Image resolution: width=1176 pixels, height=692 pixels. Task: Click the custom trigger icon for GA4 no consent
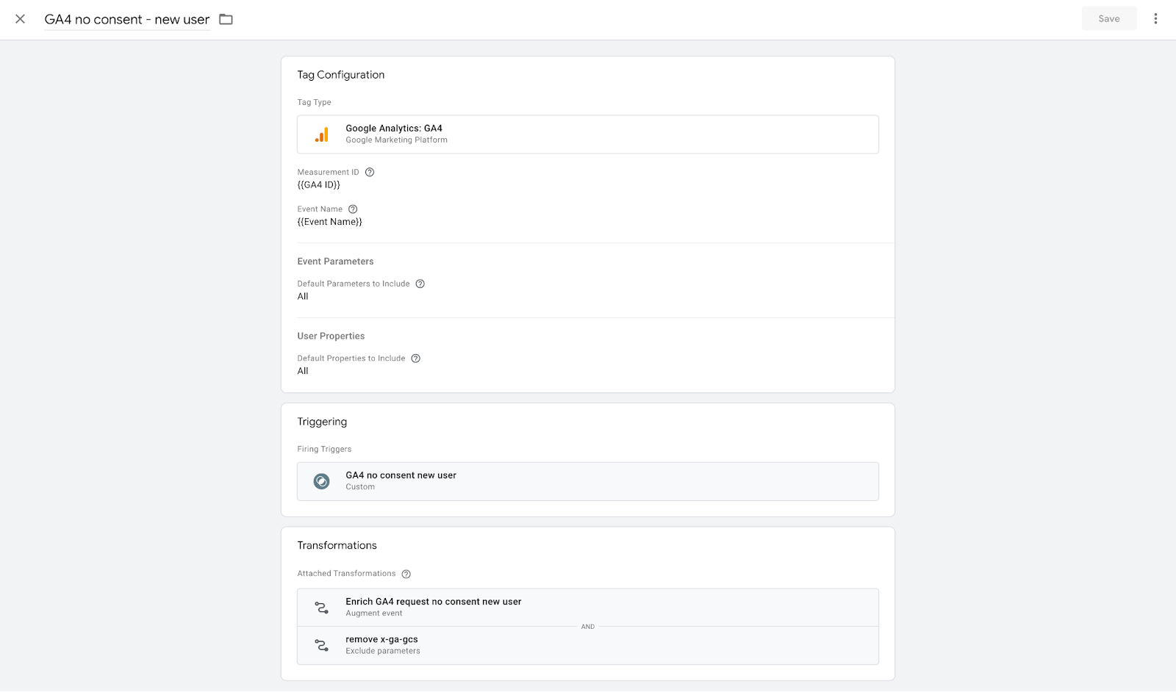click(322, 481)
